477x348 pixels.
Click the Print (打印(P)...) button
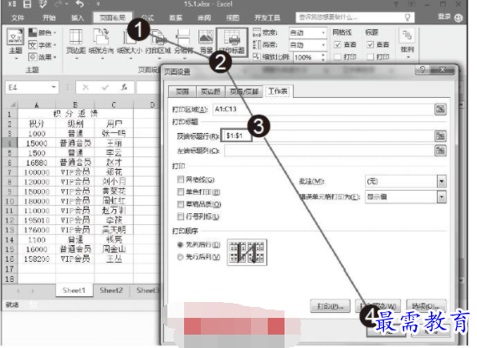tap(330, 305)
